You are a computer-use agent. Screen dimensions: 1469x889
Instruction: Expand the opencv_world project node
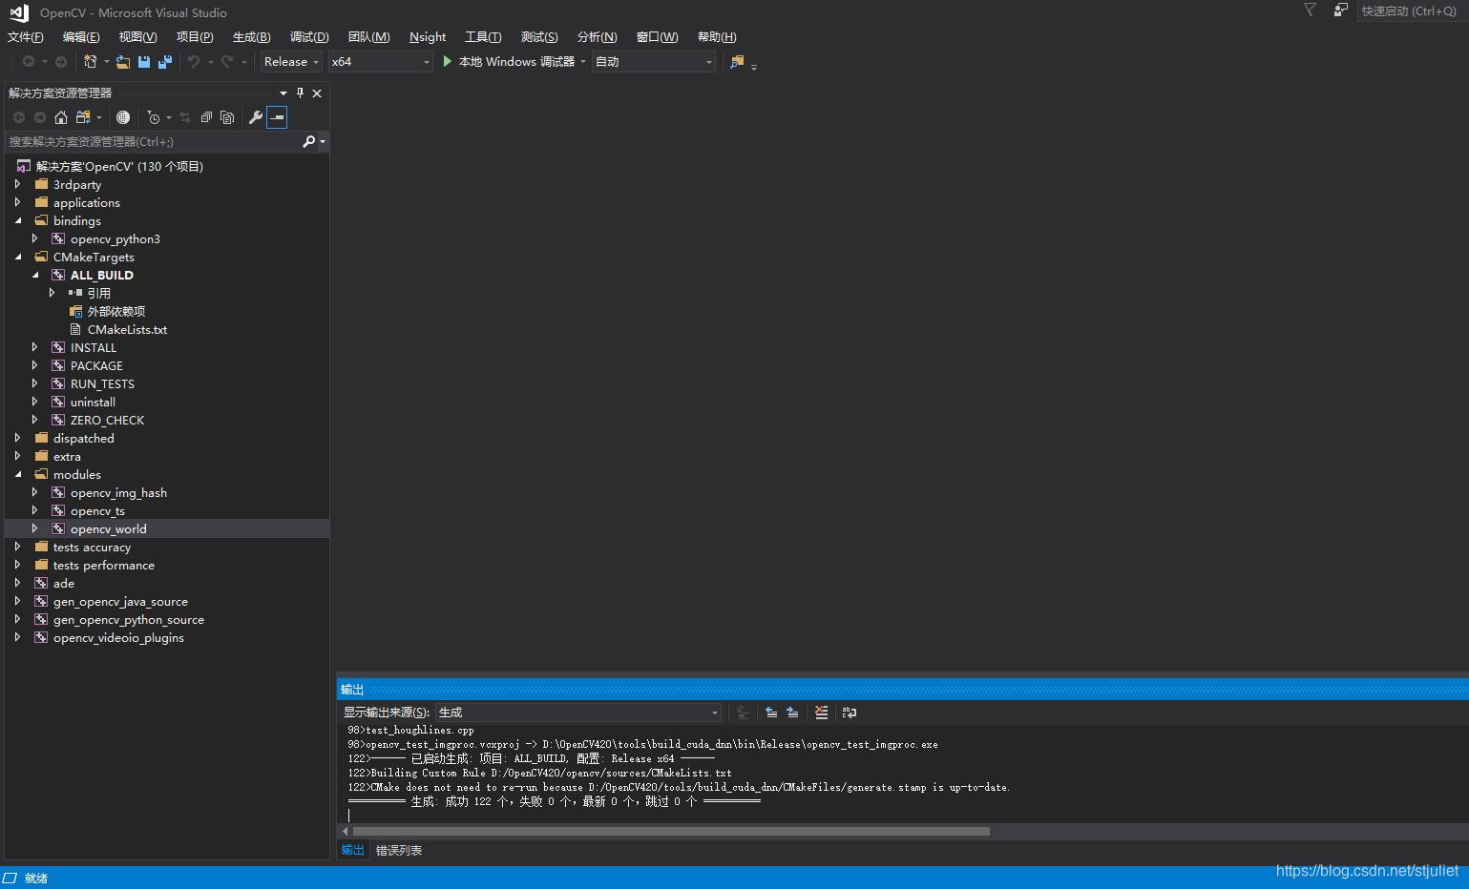tap(34, 528)
